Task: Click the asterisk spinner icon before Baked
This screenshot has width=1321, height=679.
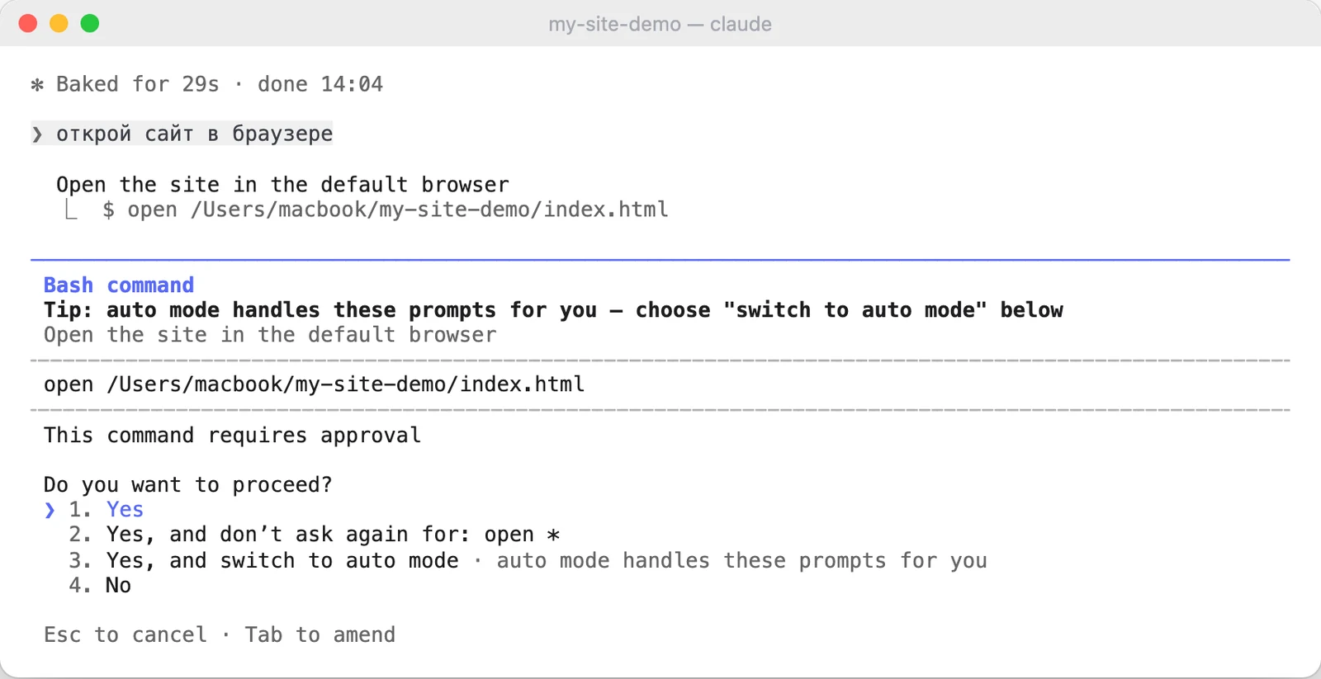Action: [x=37, y=85]
